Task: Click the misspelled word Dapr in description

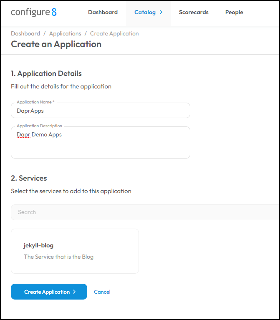Action: (x=23, y=135)
